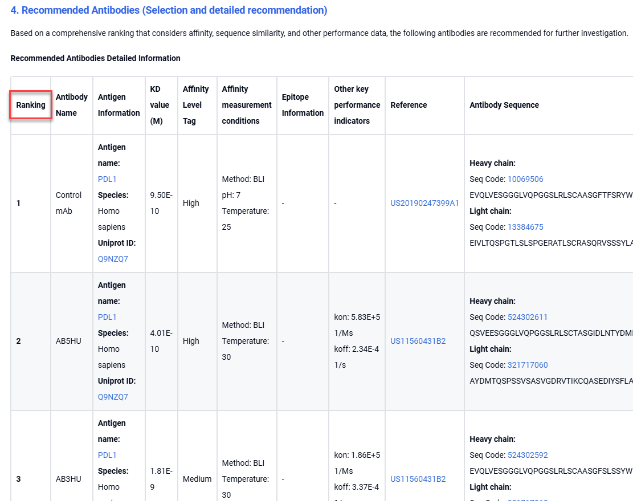The height and width of the screenshot is (504, 633).
Task: Click the PDL1 antigen link for AB5HU
Action: tap(107, 317)
